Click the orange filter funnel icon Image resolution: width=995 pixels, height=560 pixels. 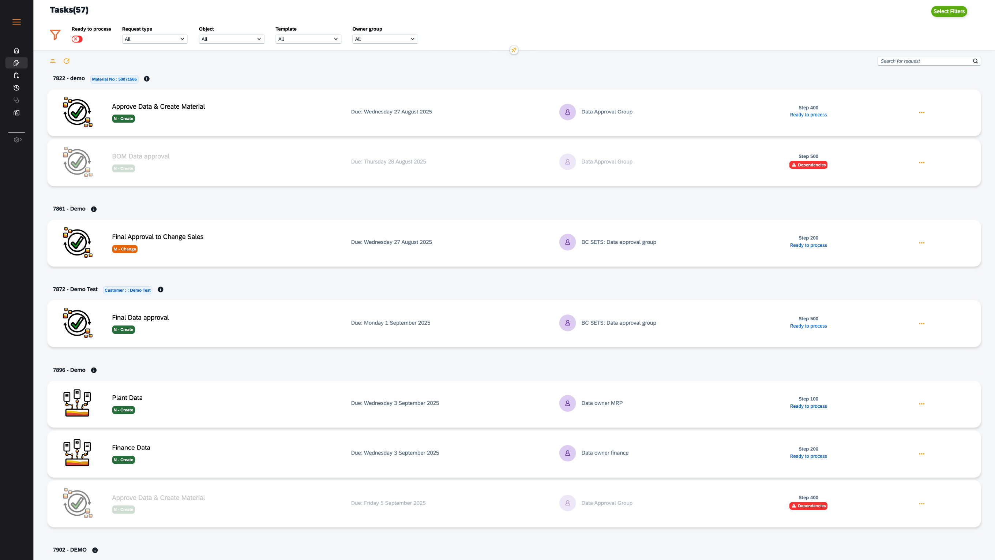tap(55, 35)
